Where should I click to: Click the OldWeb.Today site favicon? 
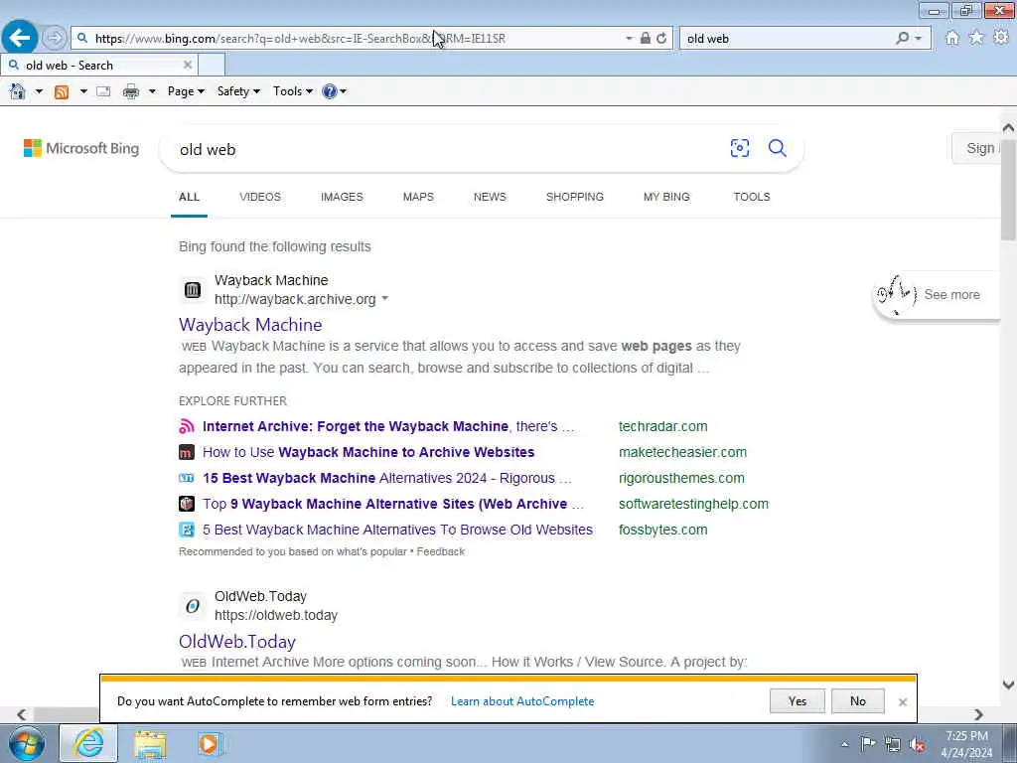click(193, 606)
